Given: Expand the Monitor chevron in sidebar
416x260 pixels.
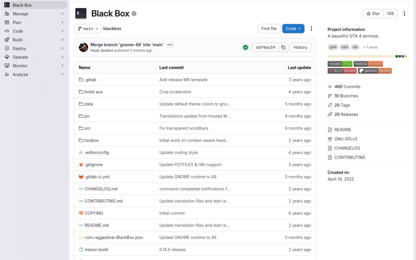Looking at the screenshot, I should (x=62, y=65).
